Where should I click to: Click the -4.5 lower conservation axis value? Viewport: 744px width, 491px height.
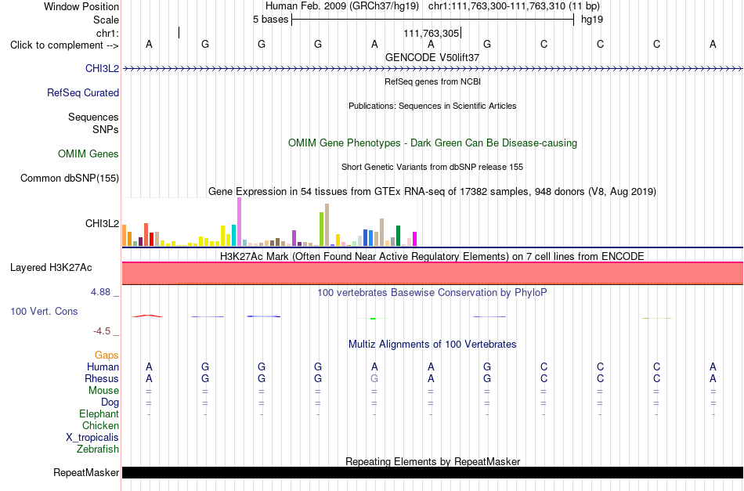tap(102, 330)
